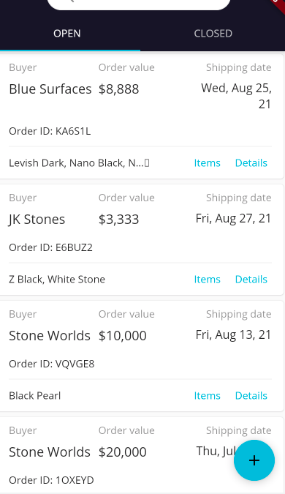
Task: Click the Black Pearl item text
Action: click(x=34, y=395)
